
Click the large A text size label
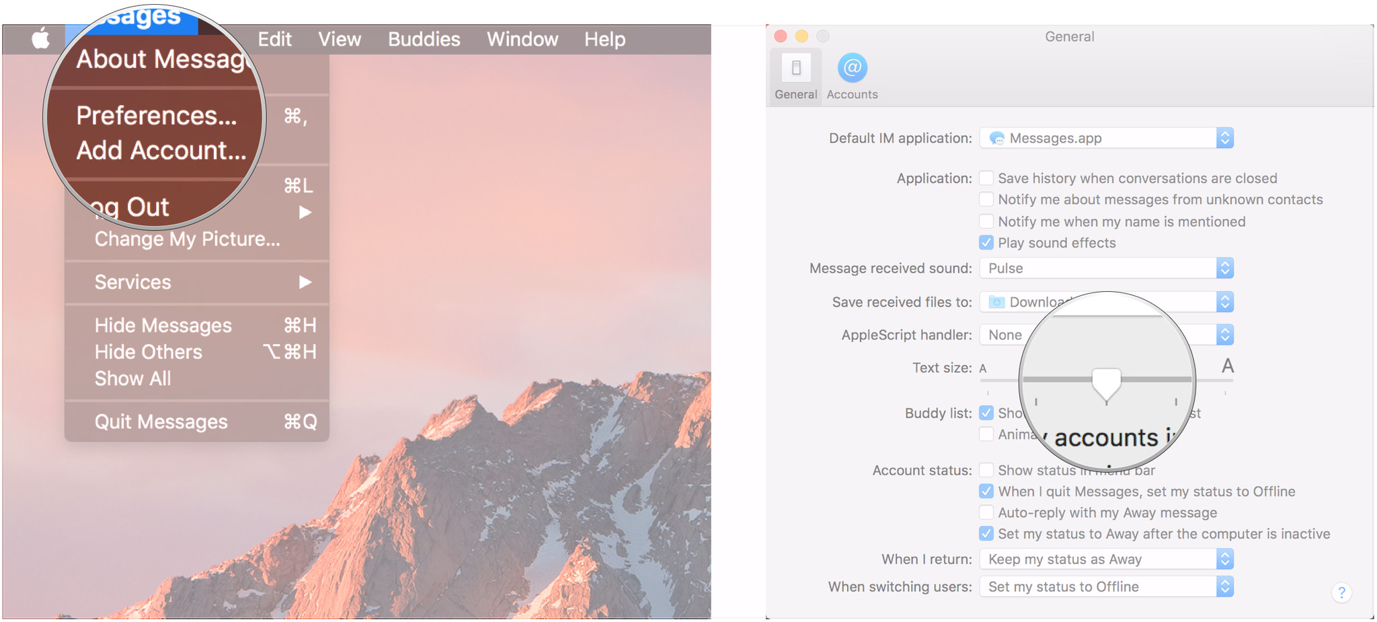pos(1228,366)
